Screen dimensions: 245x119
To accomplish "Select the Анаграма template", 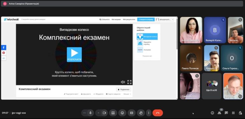I will [x=147, y=50].
